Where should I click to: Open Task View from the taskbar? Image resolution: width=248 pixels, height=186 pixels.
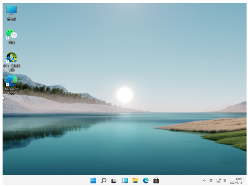click(114, 181)
